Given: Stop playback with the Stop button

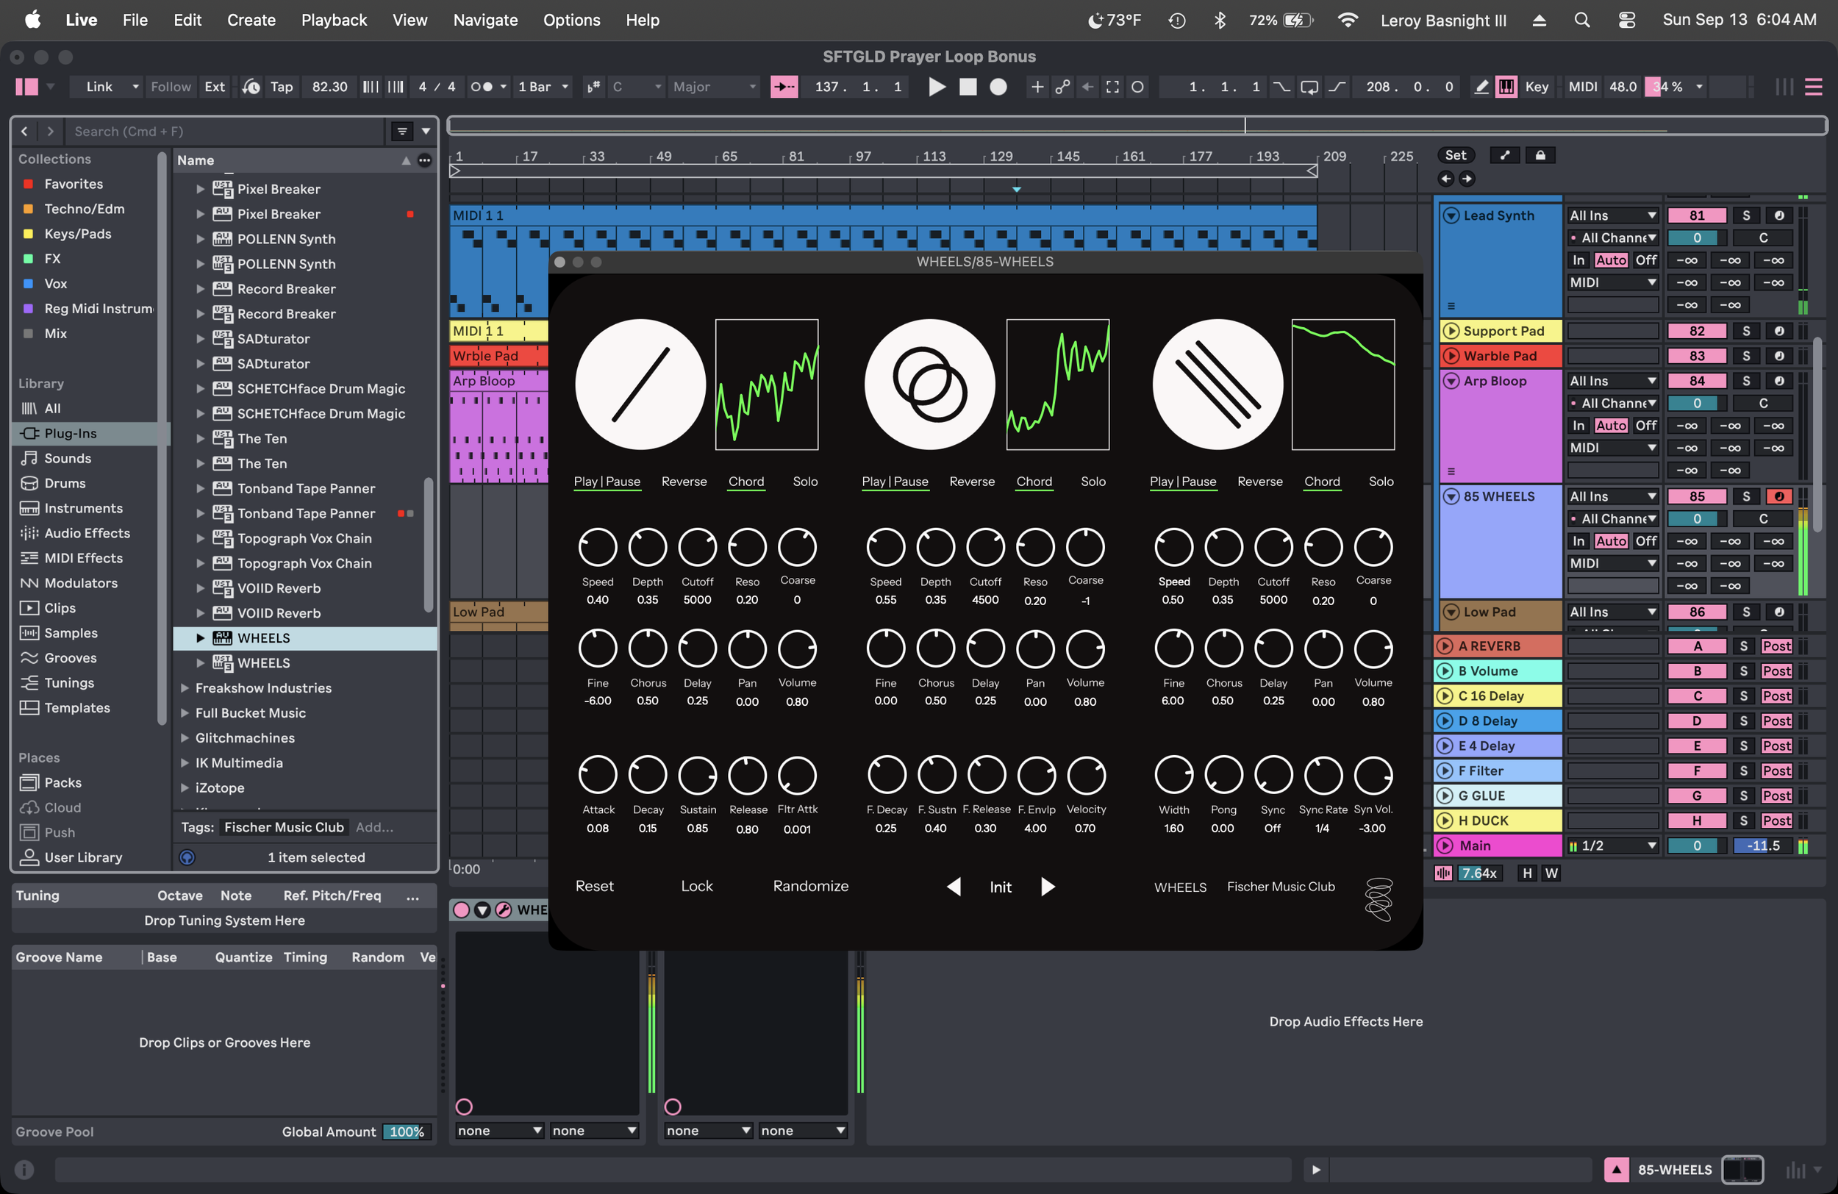Looking at the screenshot, I should (968, 87).
